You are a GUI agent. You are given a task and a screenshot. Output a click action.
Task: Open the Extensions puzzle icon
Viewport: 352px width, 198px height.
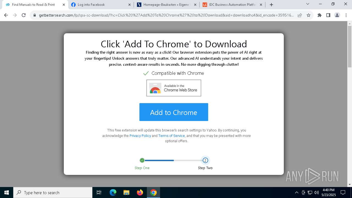(320, 15)
